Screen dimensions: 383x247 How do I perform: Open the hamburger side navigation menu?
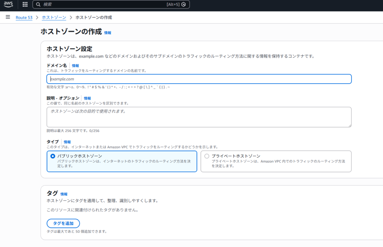[7, 17]
